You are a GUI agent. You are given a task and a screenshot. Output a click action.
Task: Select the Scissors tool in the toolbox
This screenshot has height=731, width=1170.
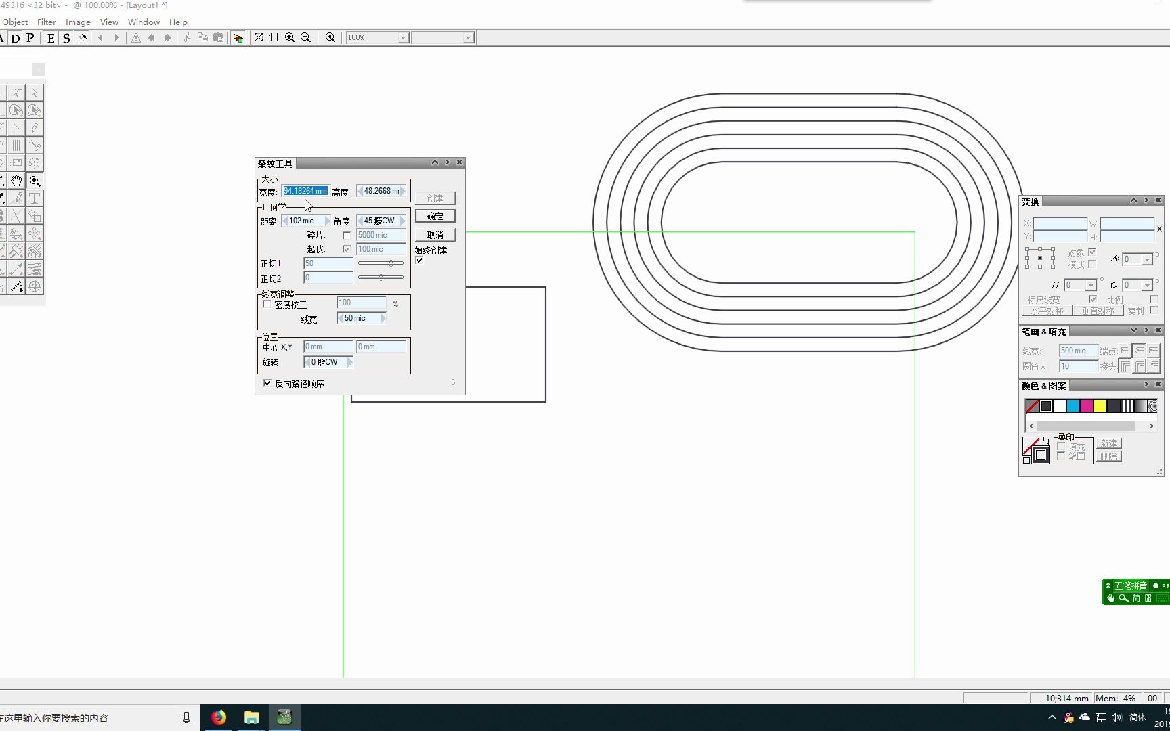point(35,146)
